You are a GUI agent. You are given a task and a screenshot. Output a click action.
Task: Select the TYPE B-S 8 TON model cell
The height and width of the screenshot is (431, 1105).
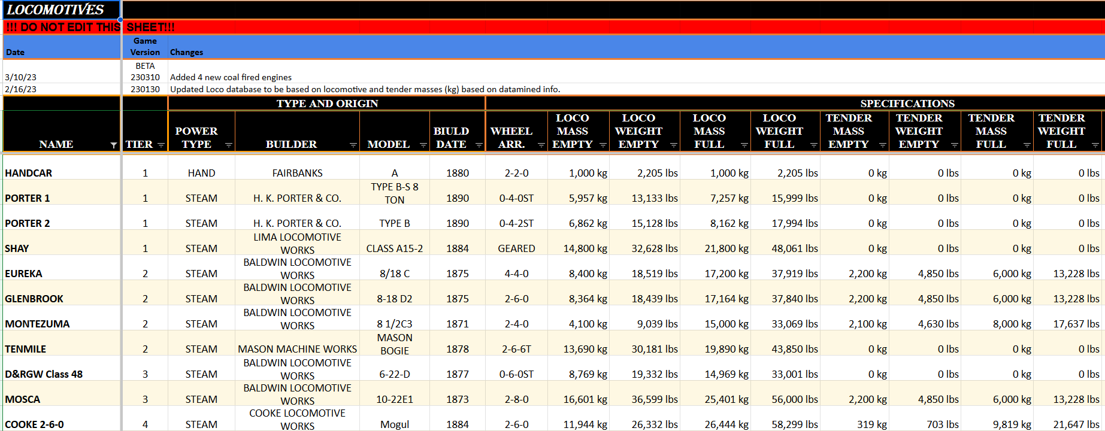(395, 193)
